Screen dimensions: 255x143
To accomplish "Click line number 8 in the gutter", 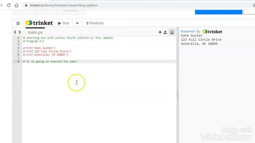I will (x=18, y=62).
